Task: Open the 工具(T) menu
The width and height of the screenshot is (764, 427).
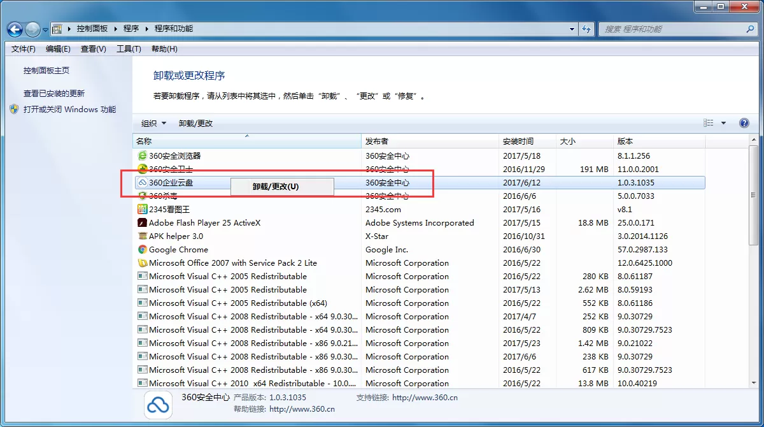Action: coord(129,49)
